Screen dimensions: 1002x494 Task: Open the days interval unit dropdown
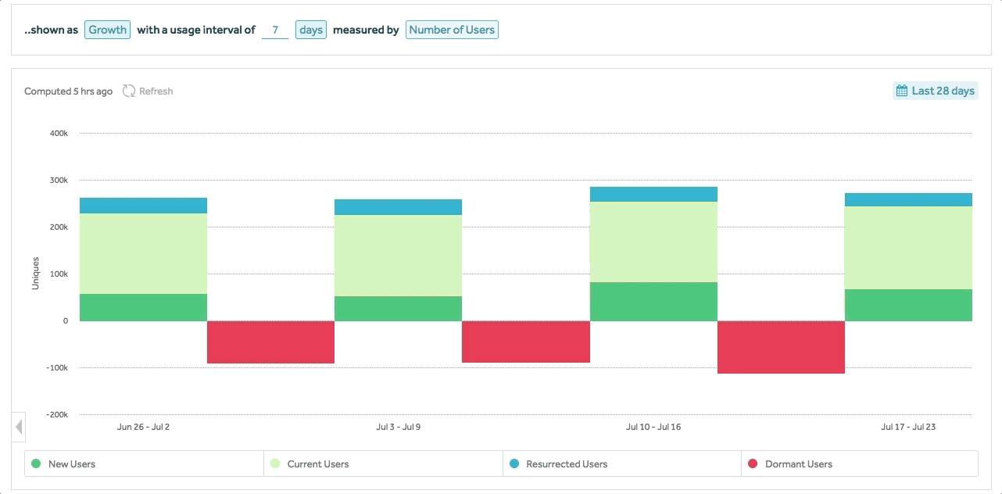coord(310,30)
